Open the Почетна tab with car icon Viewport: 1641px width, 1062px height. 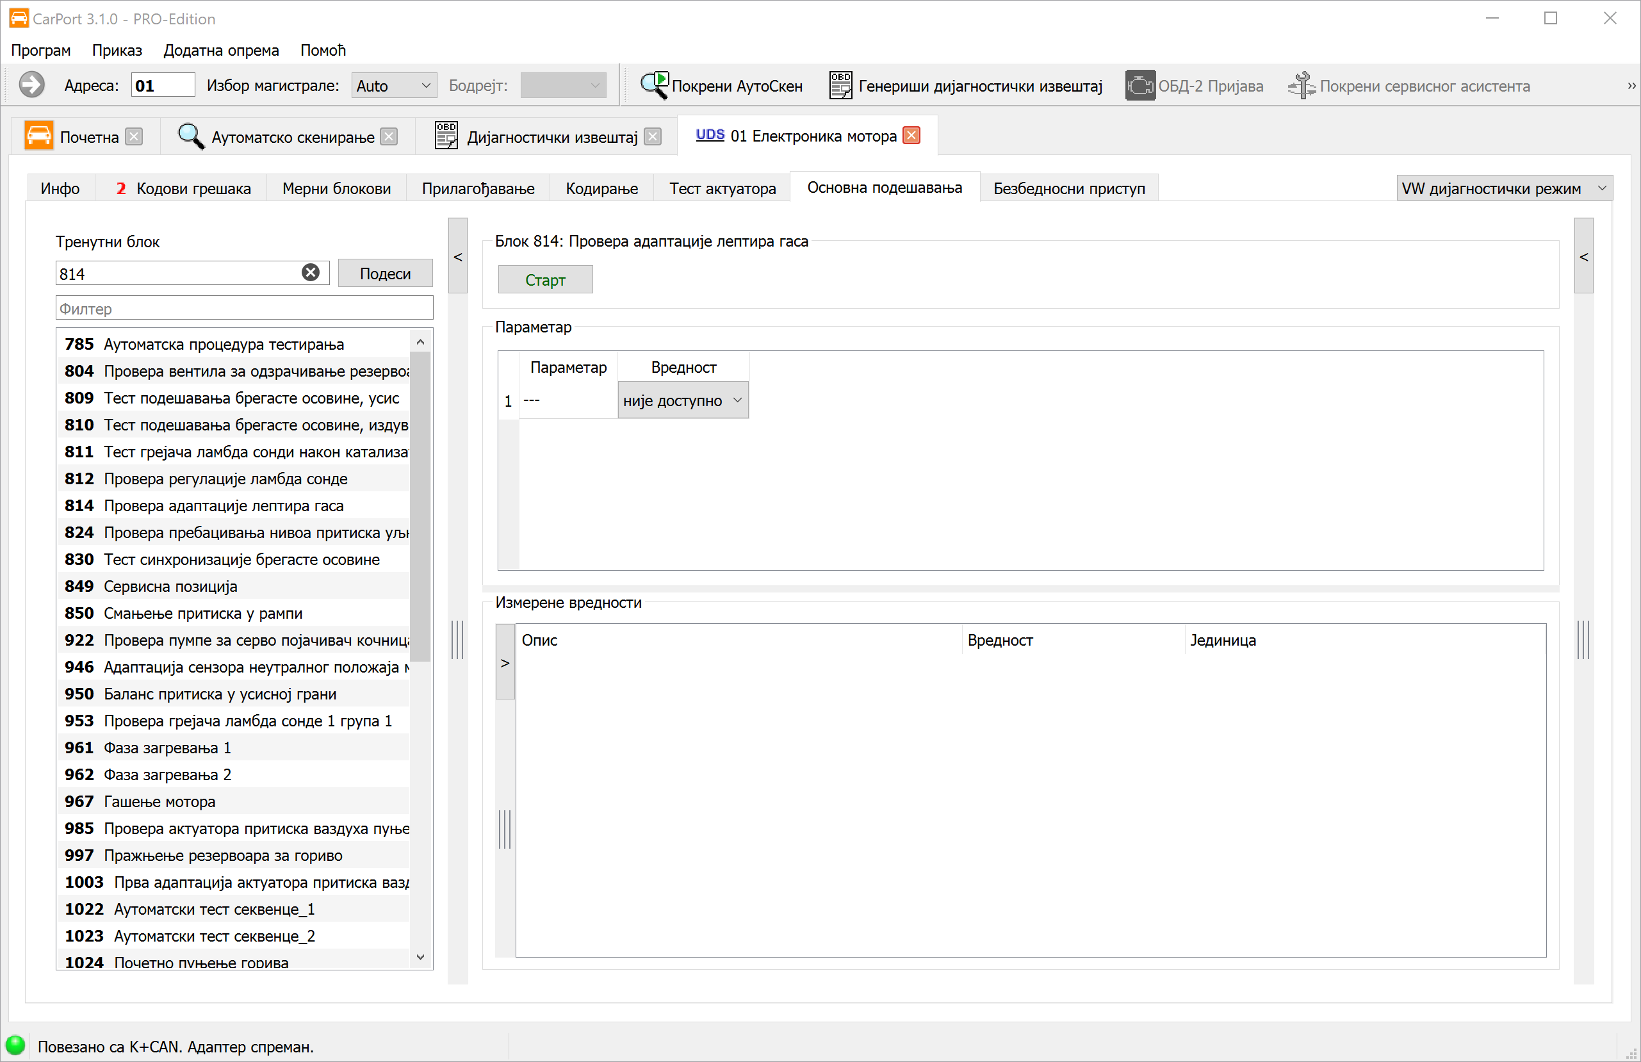tap(38, 136)
